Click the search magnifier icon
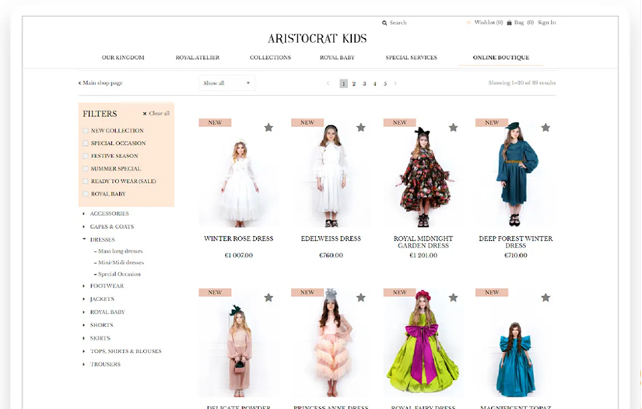 tap(384, 23)
